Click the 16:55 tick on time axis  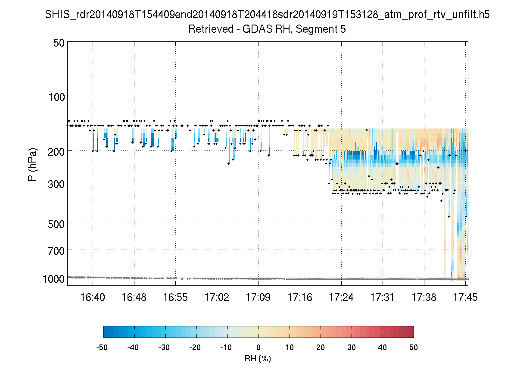tap(175, 297)
